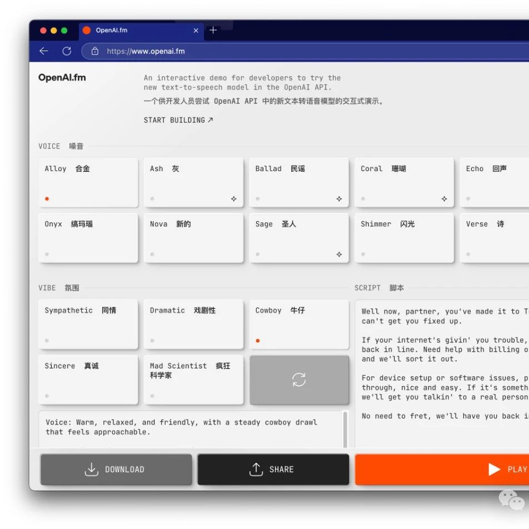Click into the SCRIPT text area
The image size is (529, 529).
pyautogui.click(x=442, y=374)
